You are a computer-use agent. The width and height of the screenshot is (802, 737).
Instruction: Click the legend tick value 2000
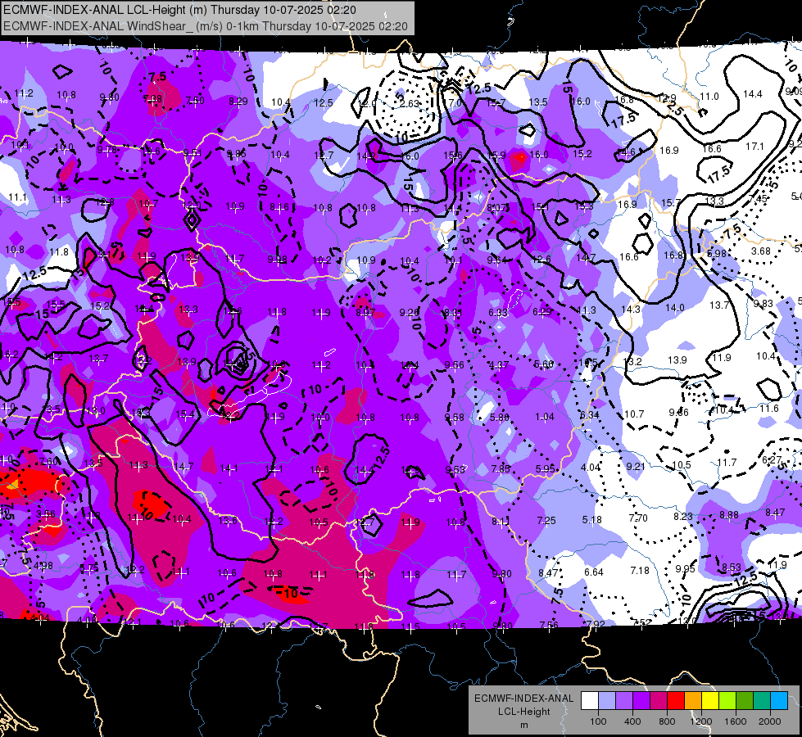(770, 721)
